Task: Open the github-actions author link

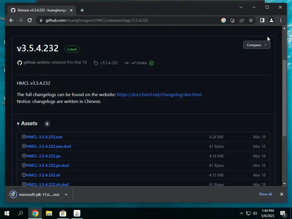Action: (x=37, y=62)
